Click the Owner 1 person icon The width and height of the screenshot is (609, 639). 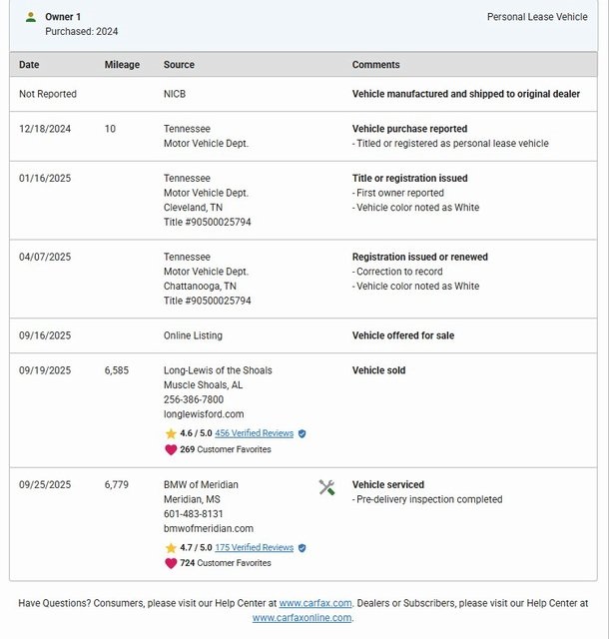click(x=31, y=17)
